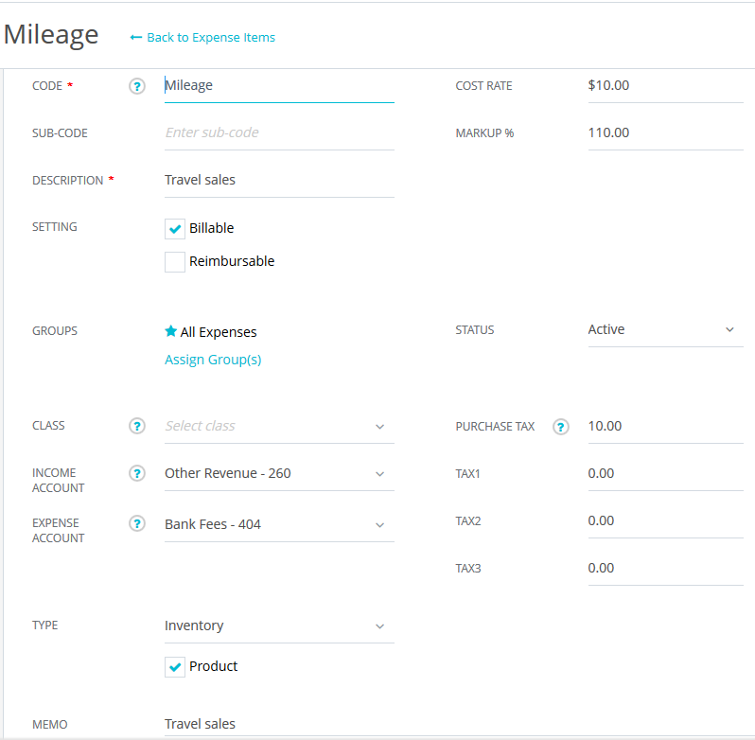
Task: Click the Billable label text
Action: point(211,228)
